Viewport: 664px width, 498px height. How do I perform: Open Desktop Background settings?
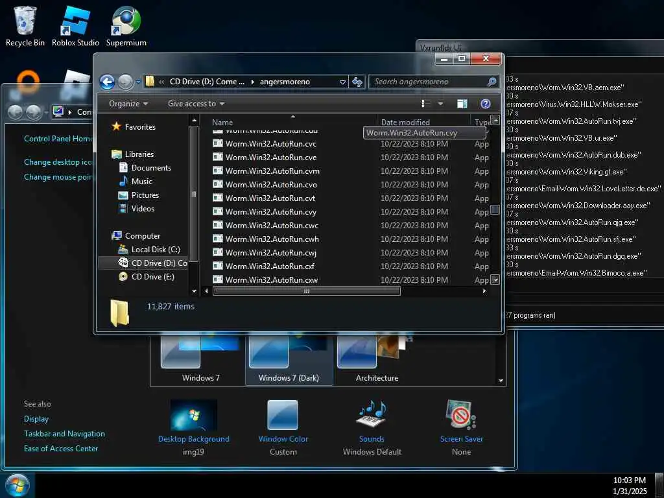pyautogui.click(x=193, y=428)
